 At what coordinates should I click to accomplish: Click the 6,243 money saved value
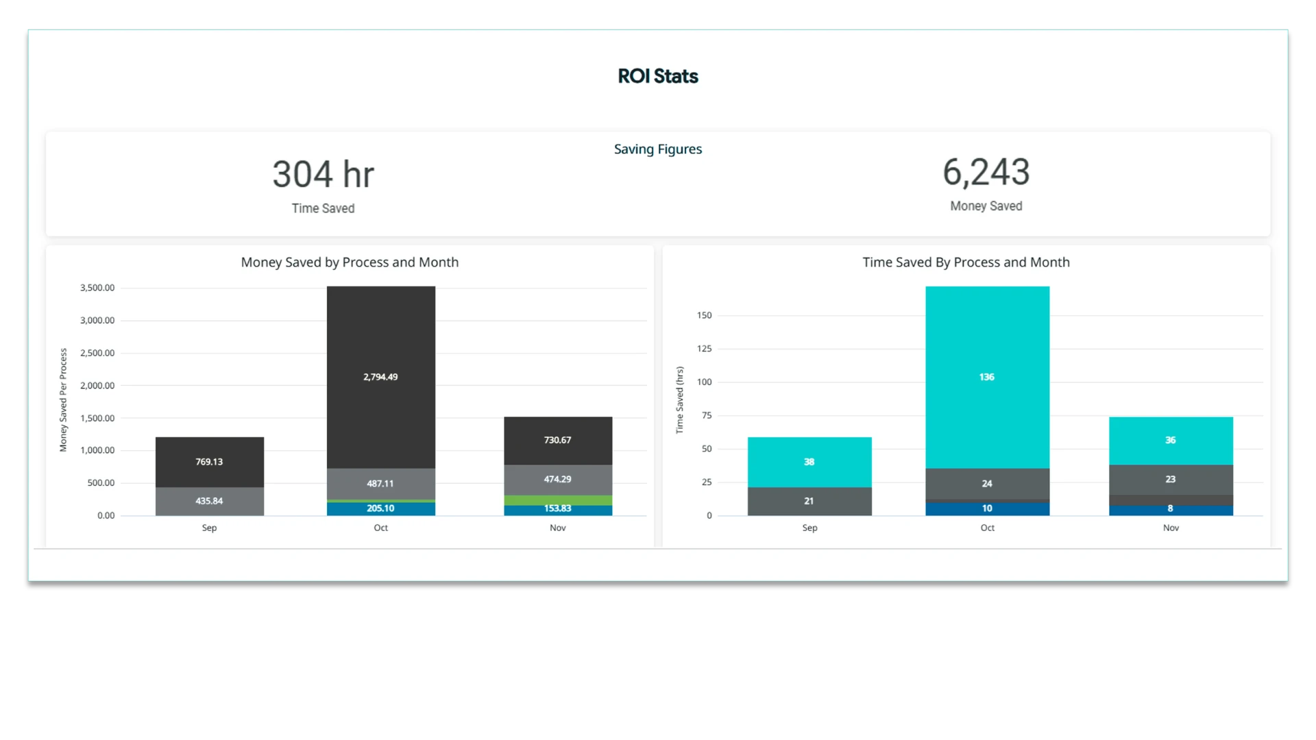986,172
